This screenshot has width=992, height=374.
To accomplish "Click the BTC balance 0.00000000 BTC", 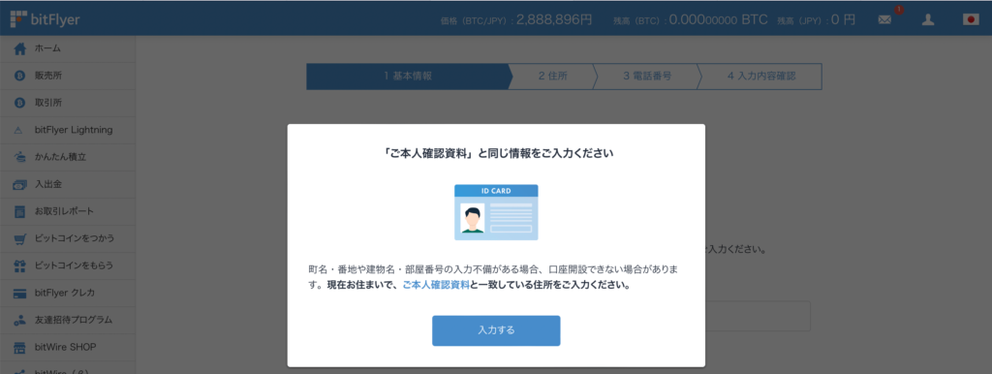I will [x=718, y=19].
